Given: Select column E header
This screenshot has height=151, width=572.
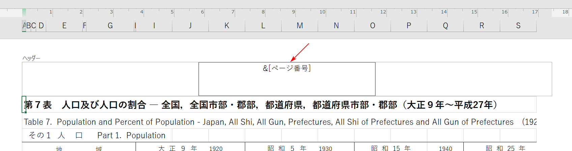Looking at the screenshot, I should 64,26.
